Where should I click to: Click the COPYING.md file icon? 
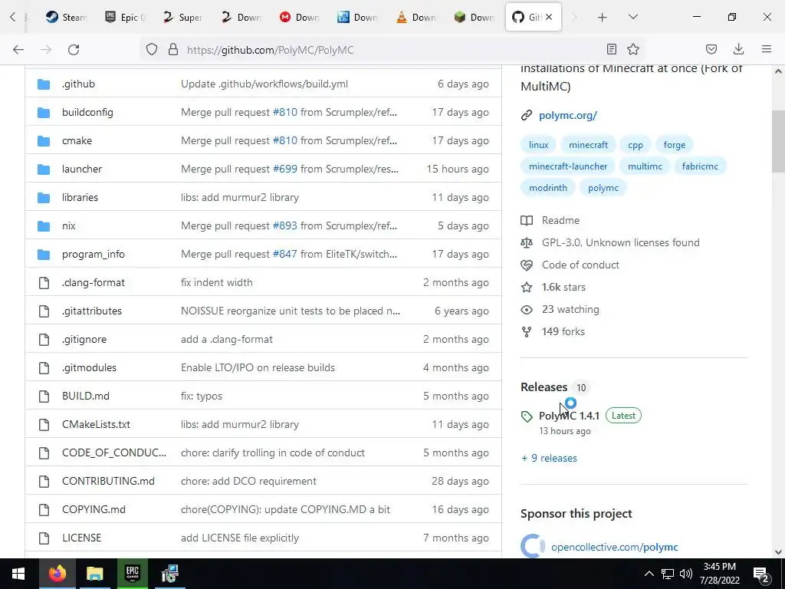point(44,509)
